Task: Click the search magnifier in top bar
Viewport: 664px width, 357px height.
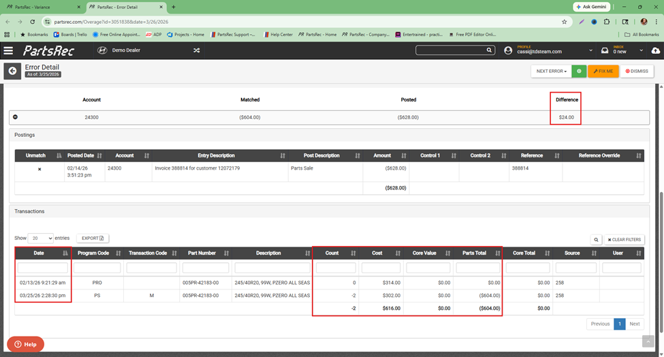Action: pos(489,50)
